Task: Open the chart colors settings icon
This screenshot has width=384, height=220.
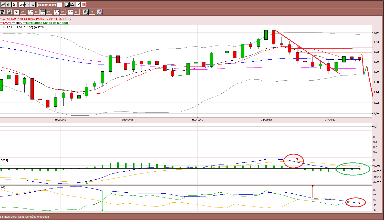Action: (x=72, y=5)
